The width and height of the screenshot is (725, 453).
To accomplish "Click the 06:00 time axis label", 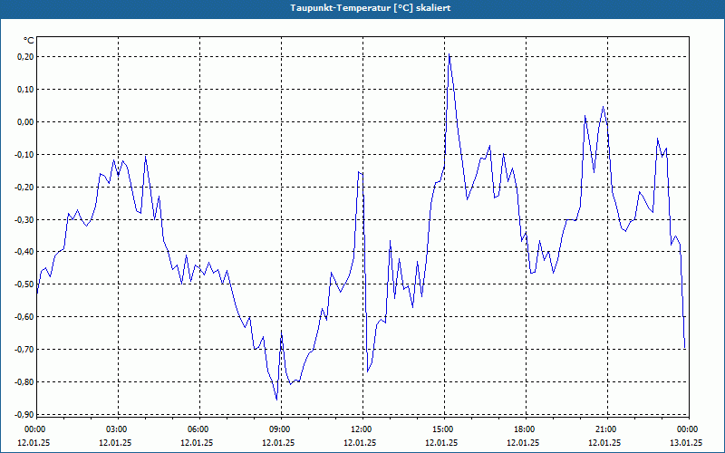I will (198, 429).
